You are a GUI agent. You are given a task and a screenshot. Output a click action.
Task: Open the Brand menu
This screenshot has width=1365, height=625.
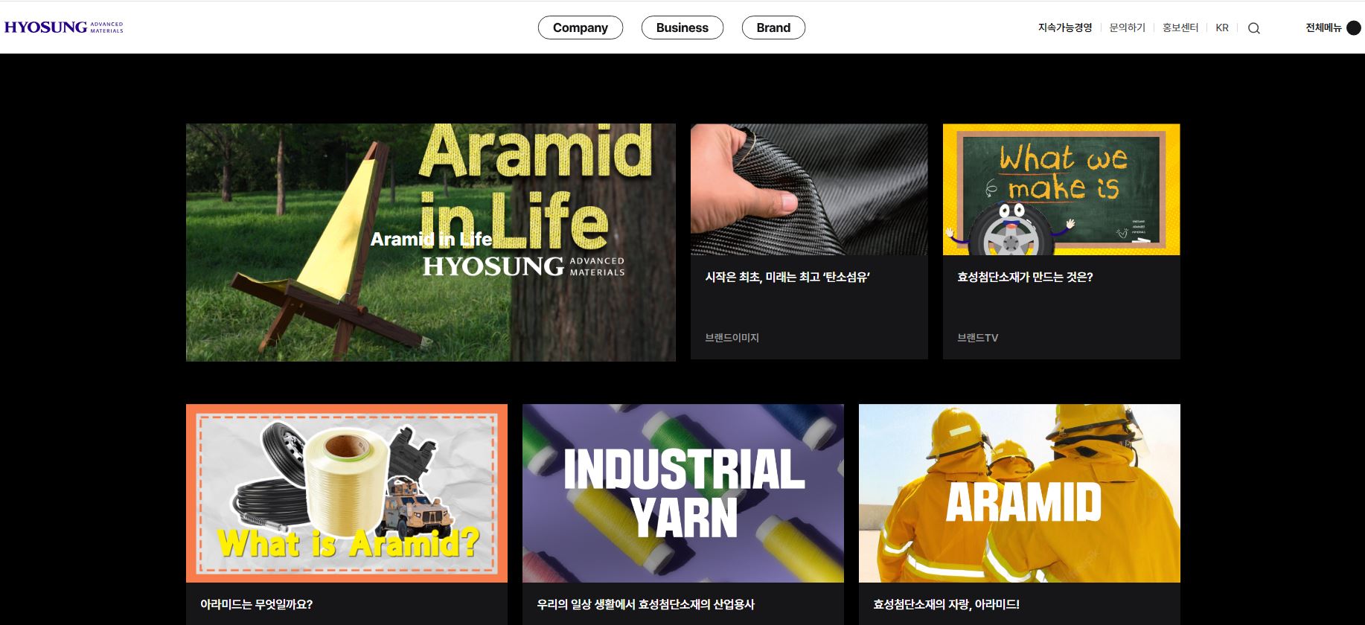(773, 28)
